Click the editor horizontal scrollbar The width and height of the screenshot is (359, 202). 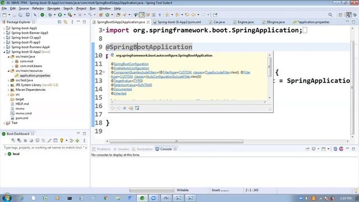click(x=176, y=141)
